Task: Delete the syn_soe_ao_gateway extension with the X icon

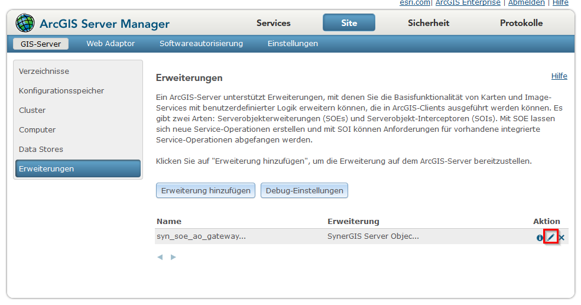Action: (561, 238)
